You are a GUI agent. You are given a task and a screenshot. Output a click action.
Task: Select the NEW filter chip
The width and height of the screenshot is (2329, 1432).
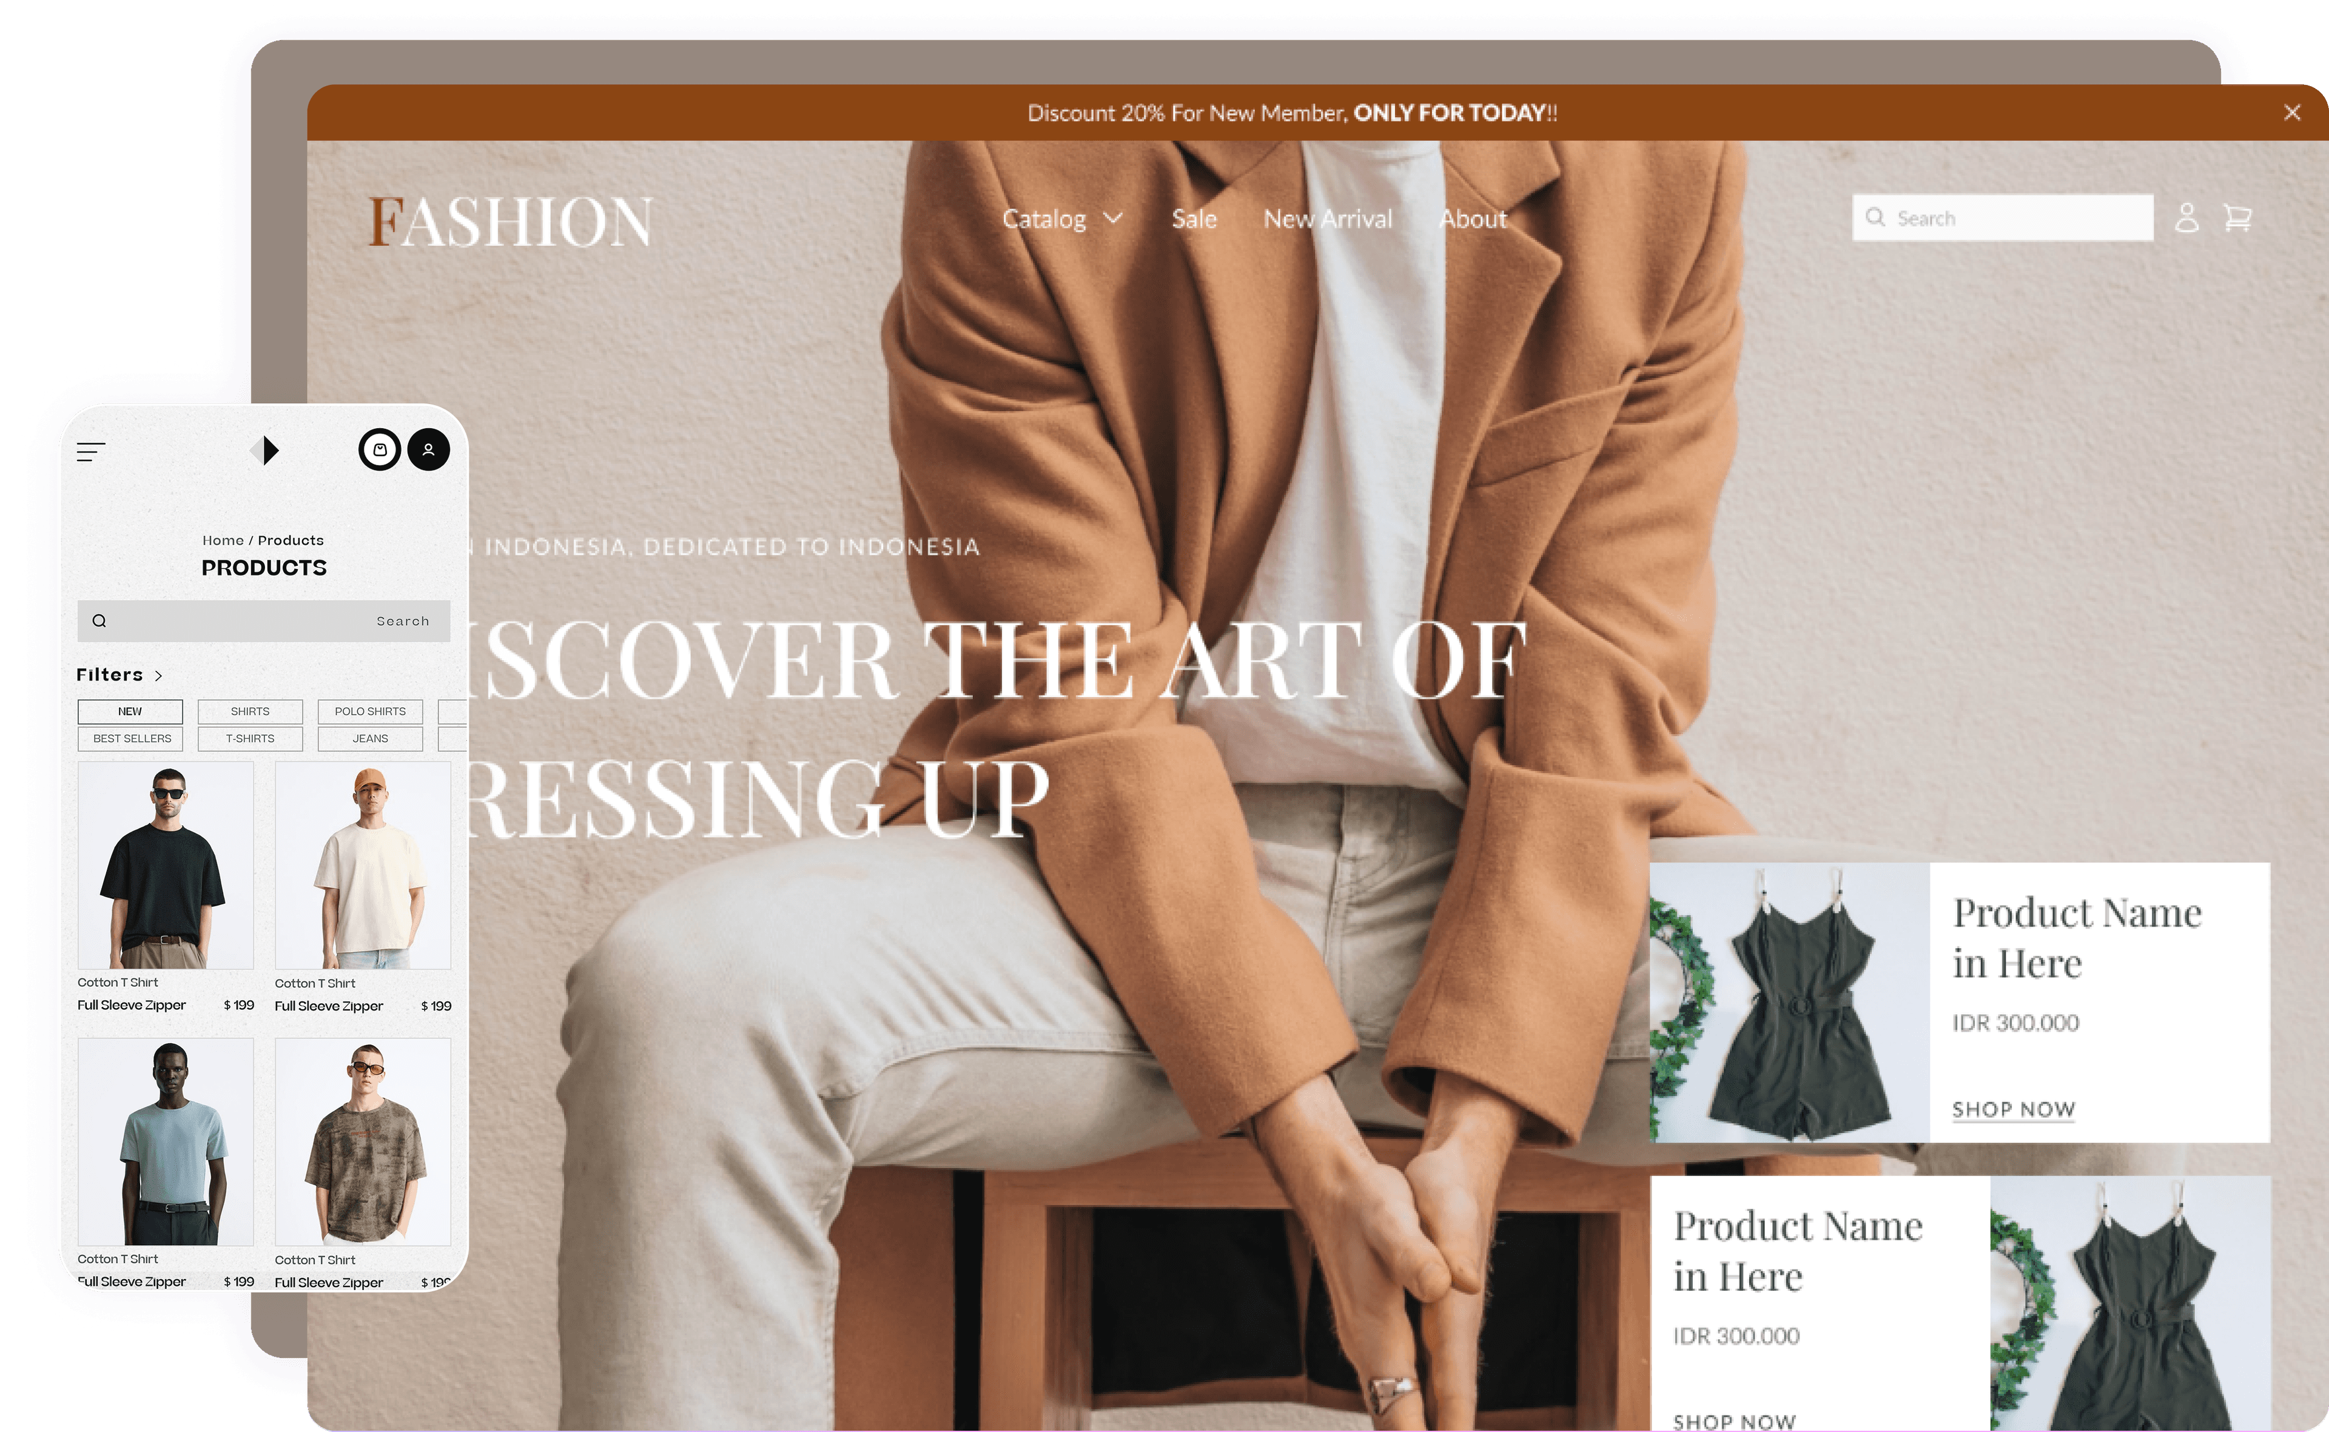click(131, 711)
